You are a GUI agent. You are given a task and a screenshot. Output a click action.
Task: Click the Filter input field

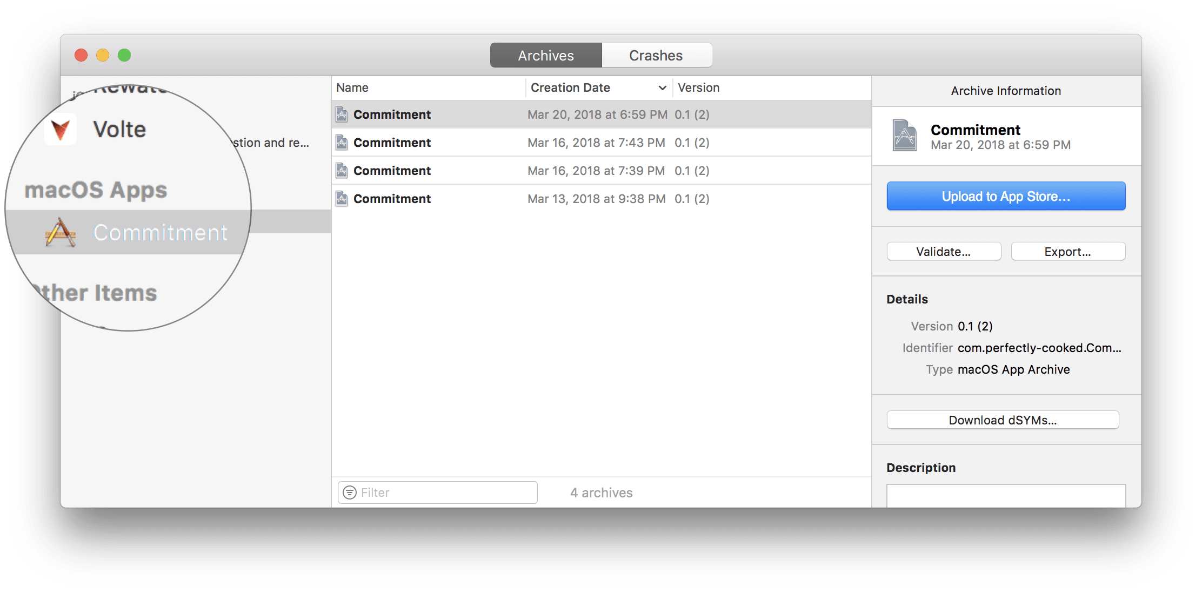438,492
